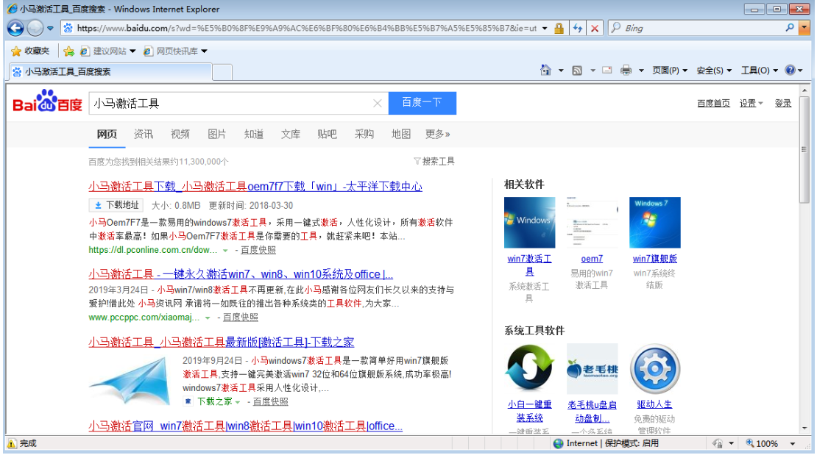Screen dimensions: 817x455
Task: Click the Home page icon in command bar
Action: (x=545, y=71)
